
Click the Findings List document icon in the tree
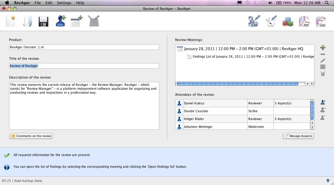[189, 57]
